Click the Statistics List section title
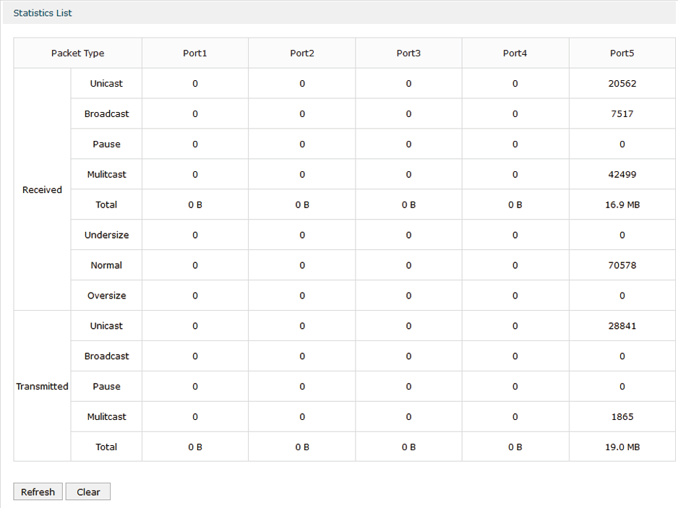The width and height of the screenshot is (678, 508). coord(43,13)
